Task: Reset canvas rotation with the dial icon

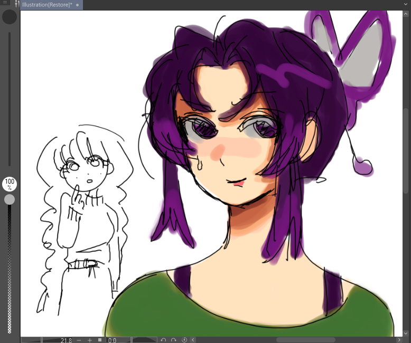Action: (x=184, y=340)
